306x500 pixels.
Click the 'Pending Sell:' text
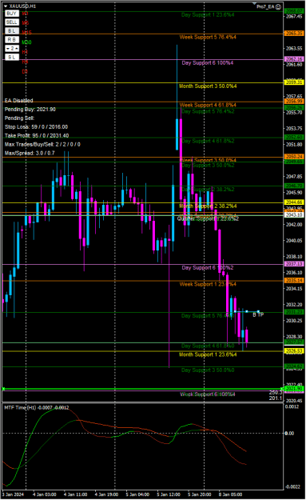click(19, 118)
